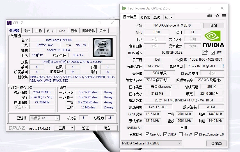
Task: Click the 工具 button in CPU-Z
Action: pos(62,128)
